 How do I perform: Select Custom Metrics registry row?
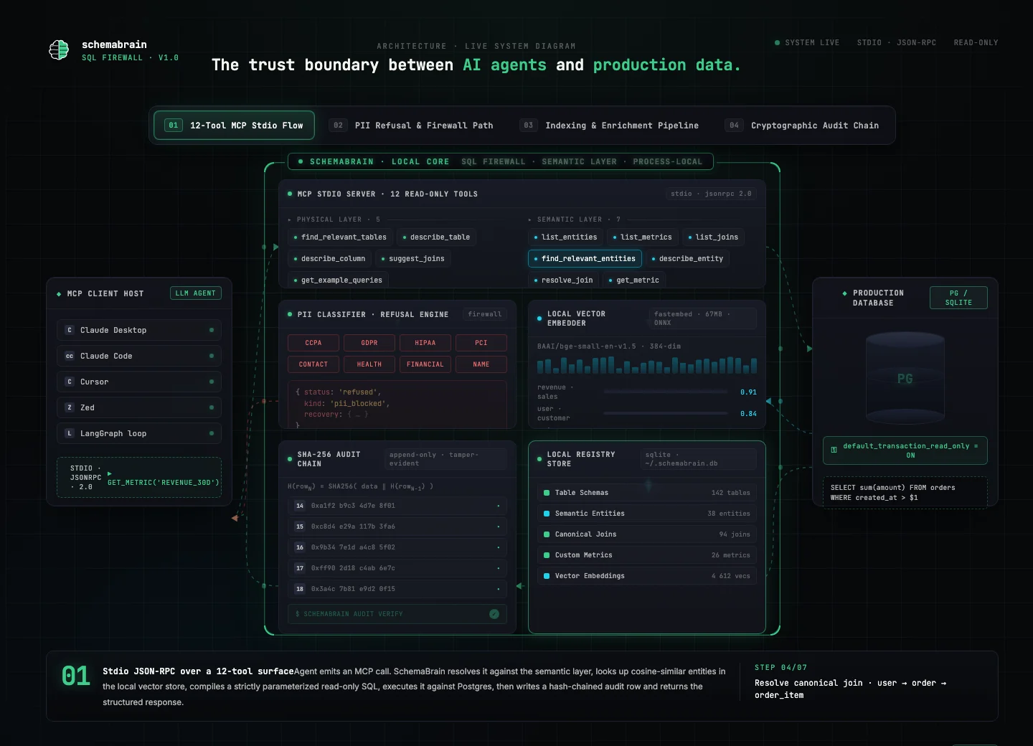point(647,555)
